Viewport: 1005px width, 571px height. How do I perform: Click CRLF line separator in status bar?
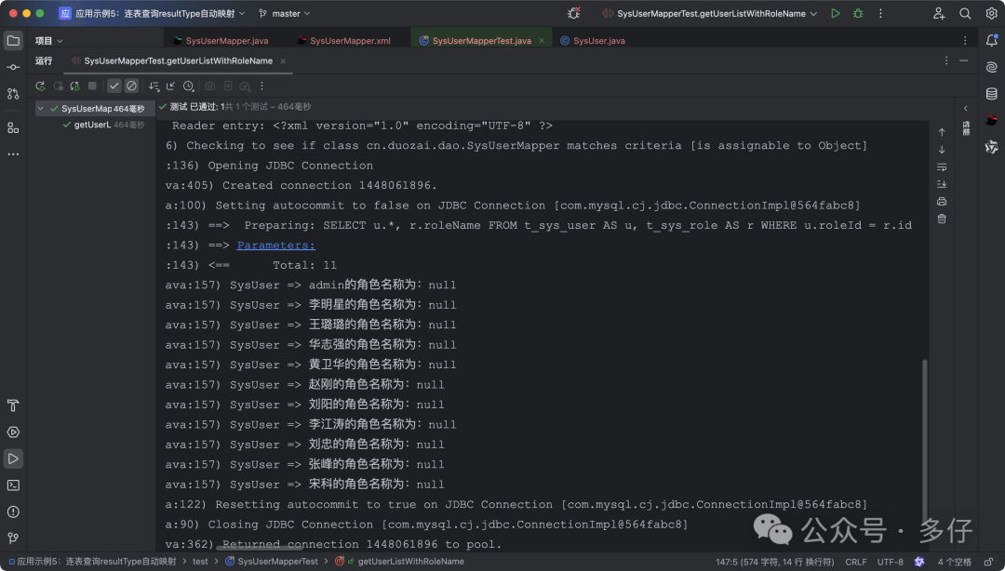pyautogui.click(x=856, y=562)
